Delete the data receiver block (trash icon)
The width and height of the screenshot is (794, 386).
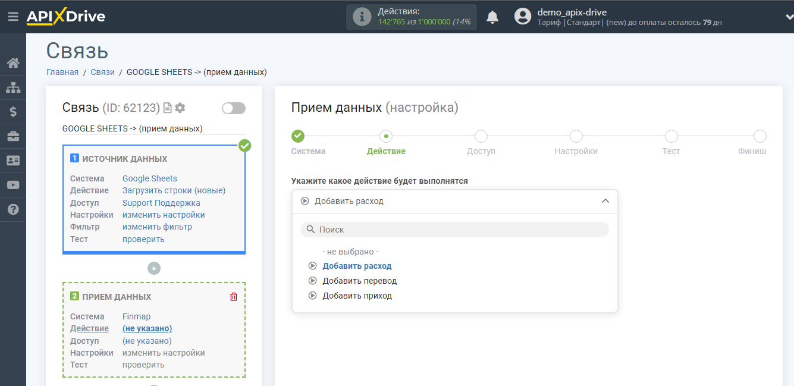[234, 297]
